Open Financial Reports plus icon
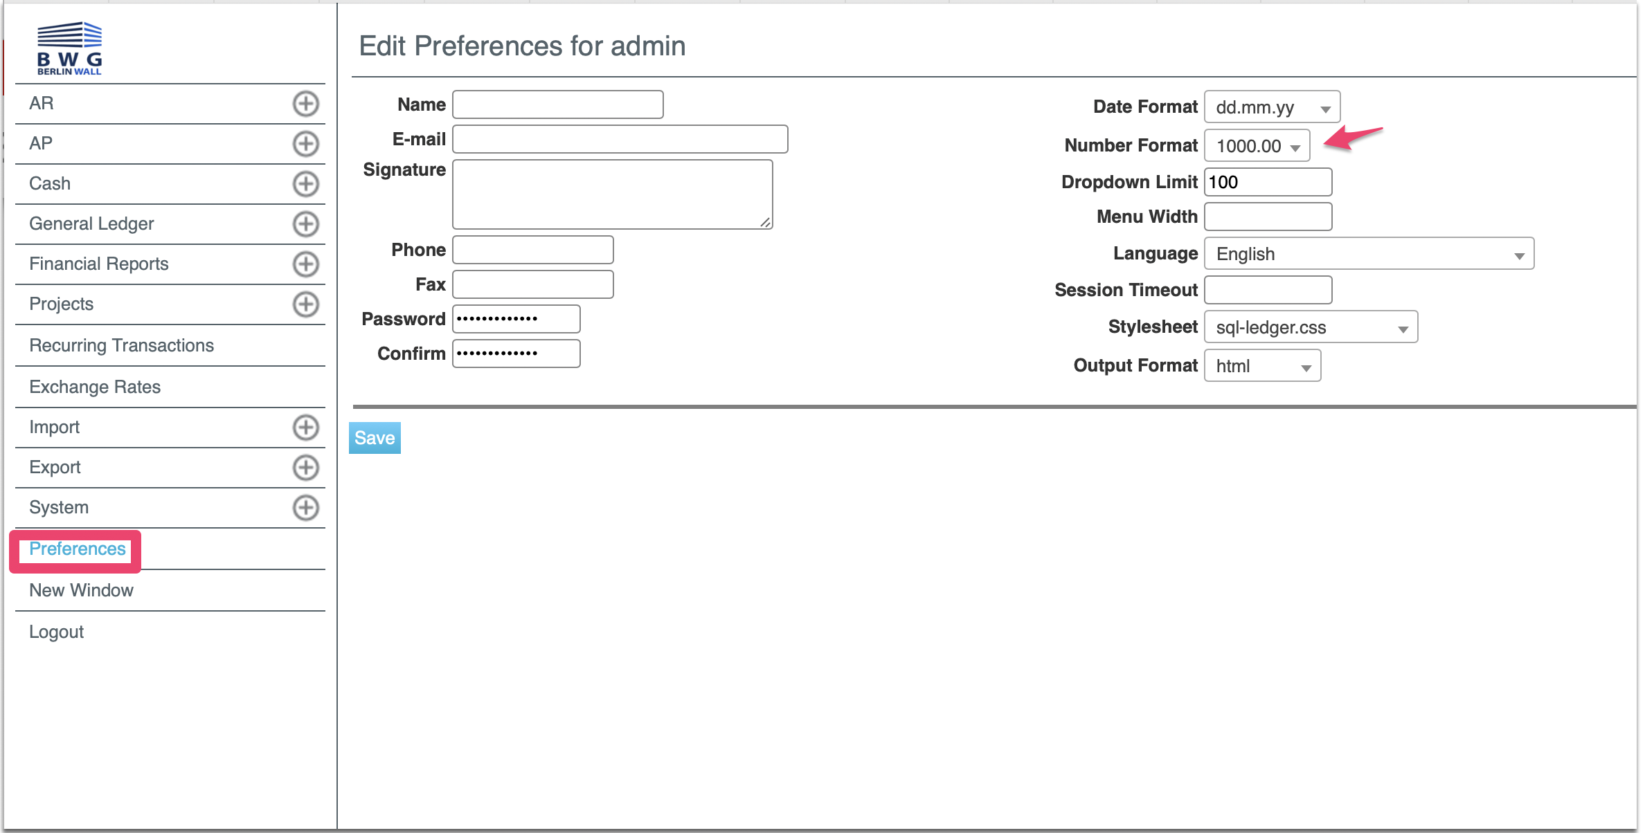 (x=305, y=264)
